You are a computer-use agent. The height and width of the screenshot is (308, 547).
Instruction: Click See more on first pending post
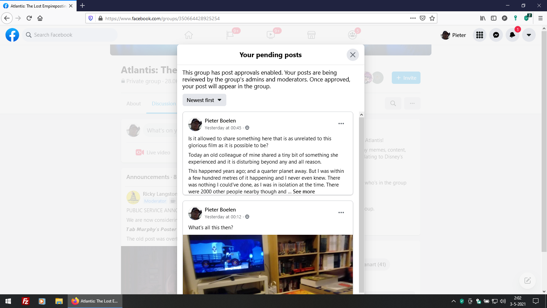coord(304,192)
